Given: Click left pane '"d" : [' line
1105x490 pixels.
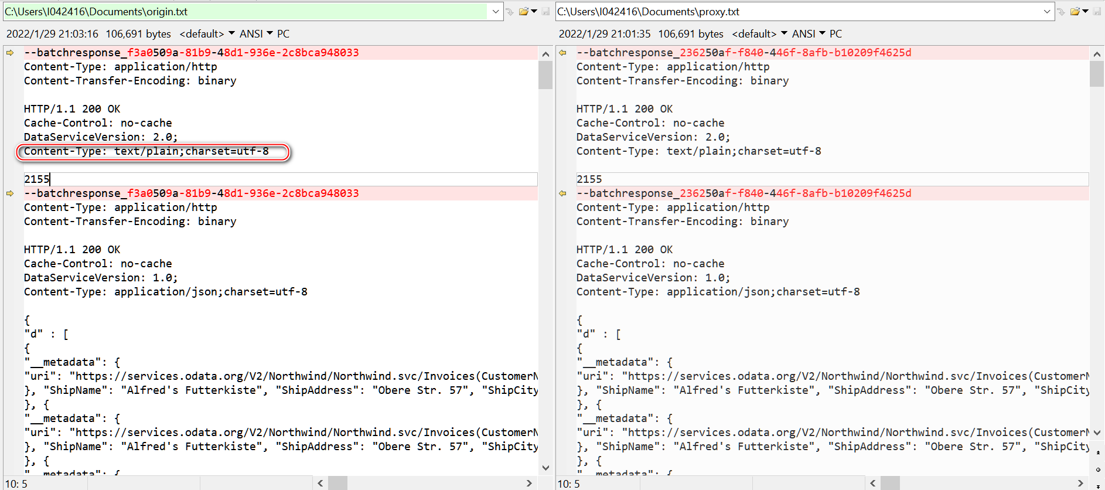Looking at the screenshot, I should pos(46,334).
